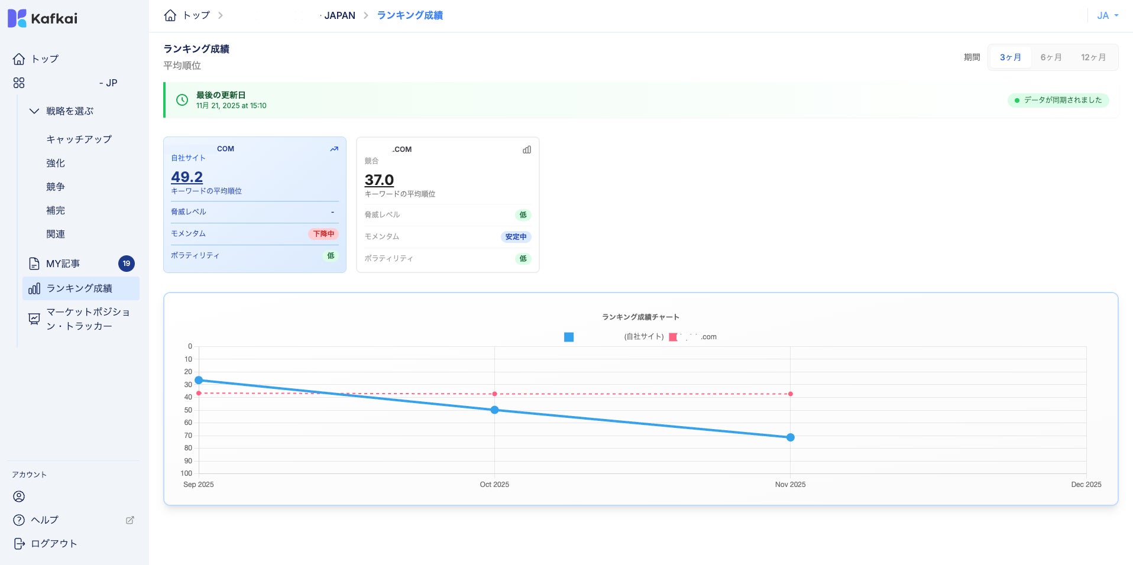This screenshot has height=565, width=1133.
Task: Click the ランキング成績チャート title
Action: (640, 317)
